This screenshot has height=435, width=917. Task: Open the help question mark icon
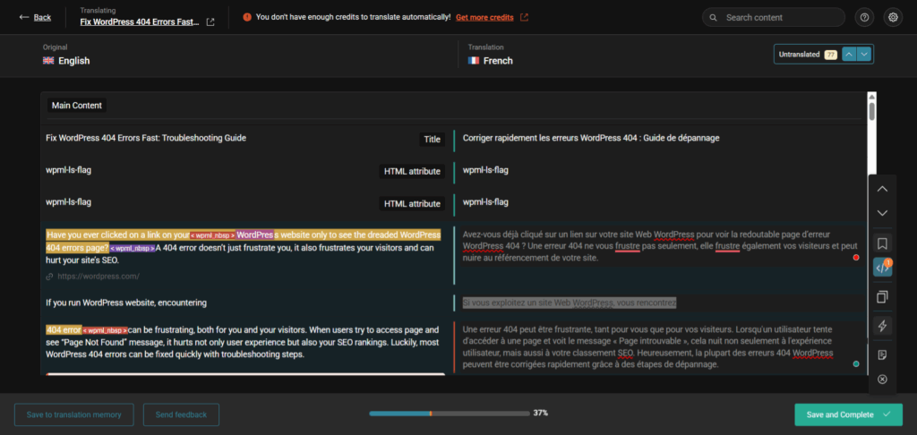click(x=864, y=17)
